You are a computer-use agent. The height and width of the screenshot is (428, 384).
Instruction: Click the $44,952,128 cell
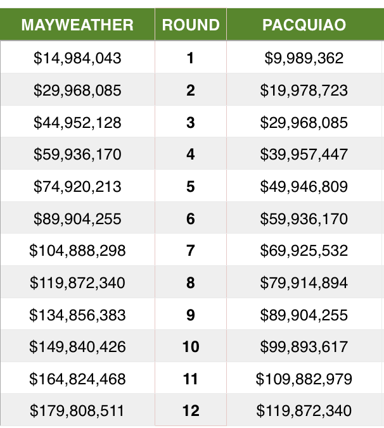77,122
